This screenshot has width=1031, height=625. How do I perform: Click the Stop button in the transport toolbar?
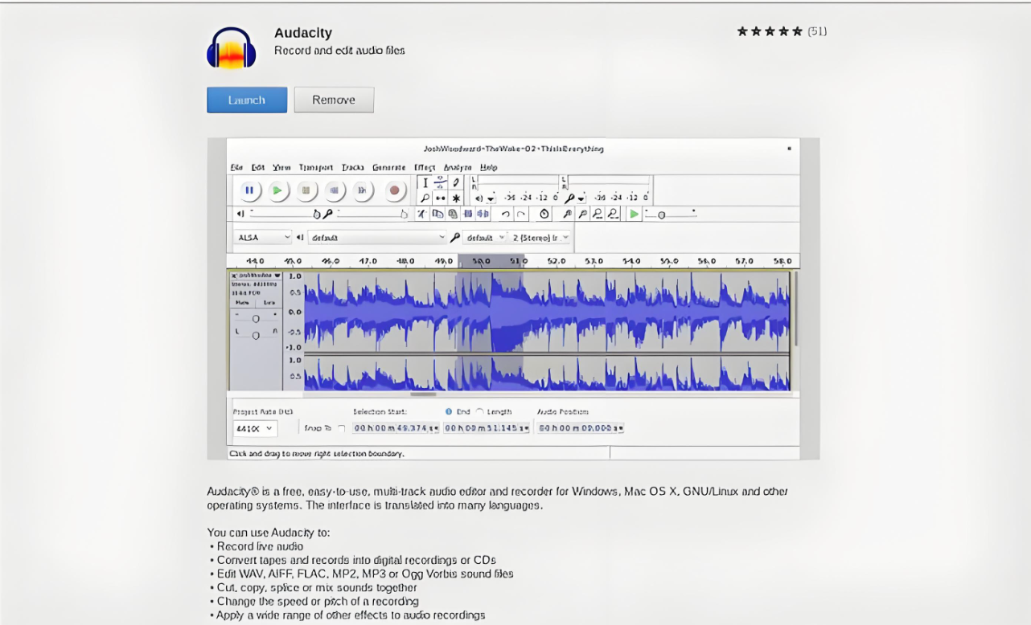coord(306,190)
